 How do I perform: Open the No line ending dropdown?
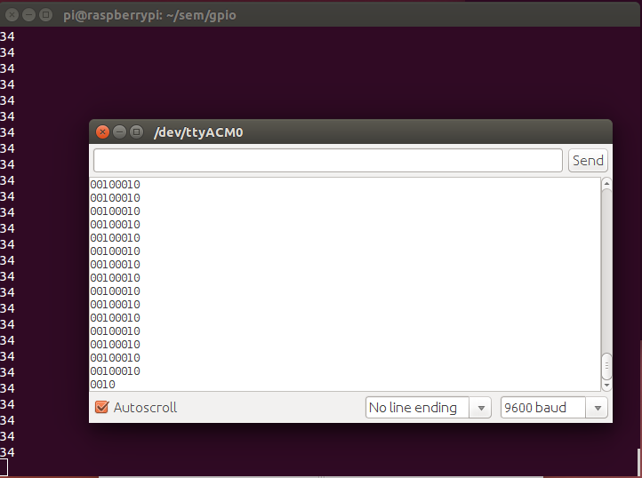[x=429, y=408]
